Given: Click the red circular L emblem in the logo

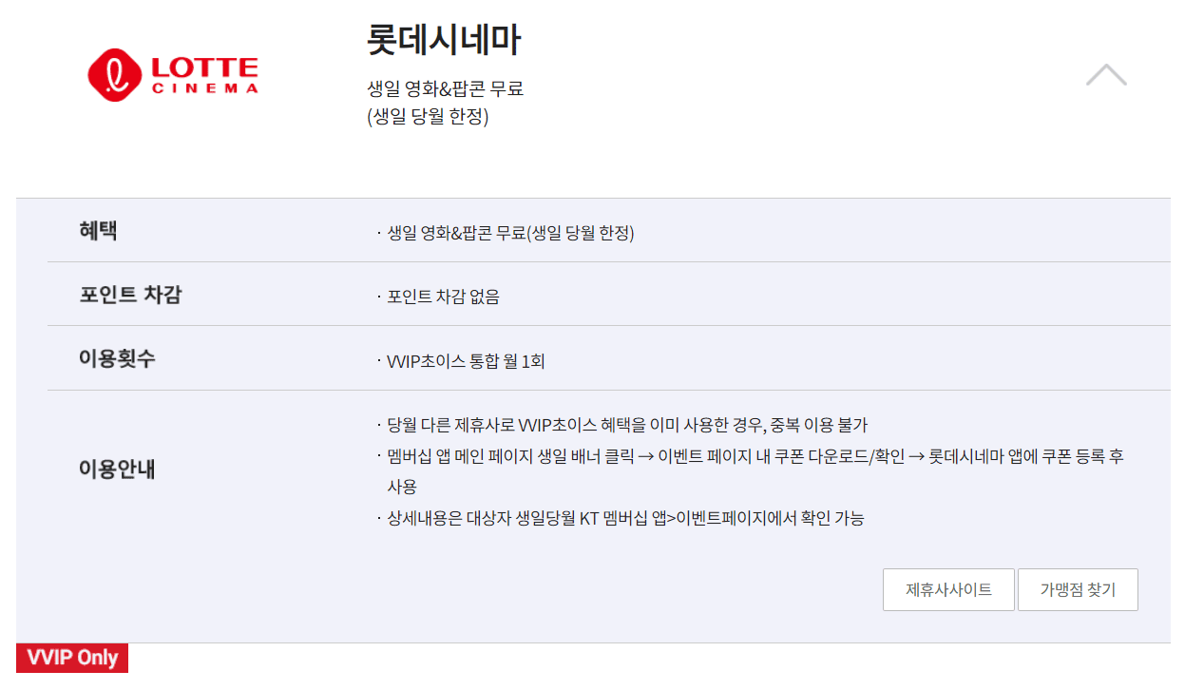Looking at the screenshot, I should coord(117,72).
